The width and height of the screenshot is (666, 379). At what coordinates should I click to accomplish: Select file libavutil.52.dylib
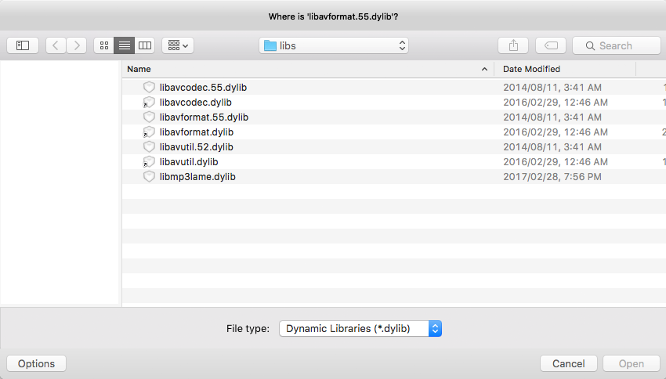[x=394, y=147]
